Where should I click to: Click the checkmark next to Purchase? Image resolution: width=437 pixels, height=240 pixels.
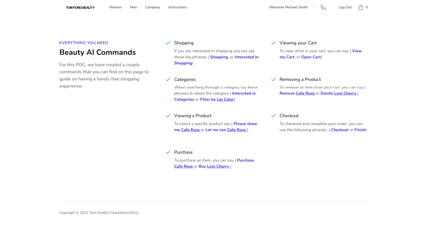(x=168, y=152)
